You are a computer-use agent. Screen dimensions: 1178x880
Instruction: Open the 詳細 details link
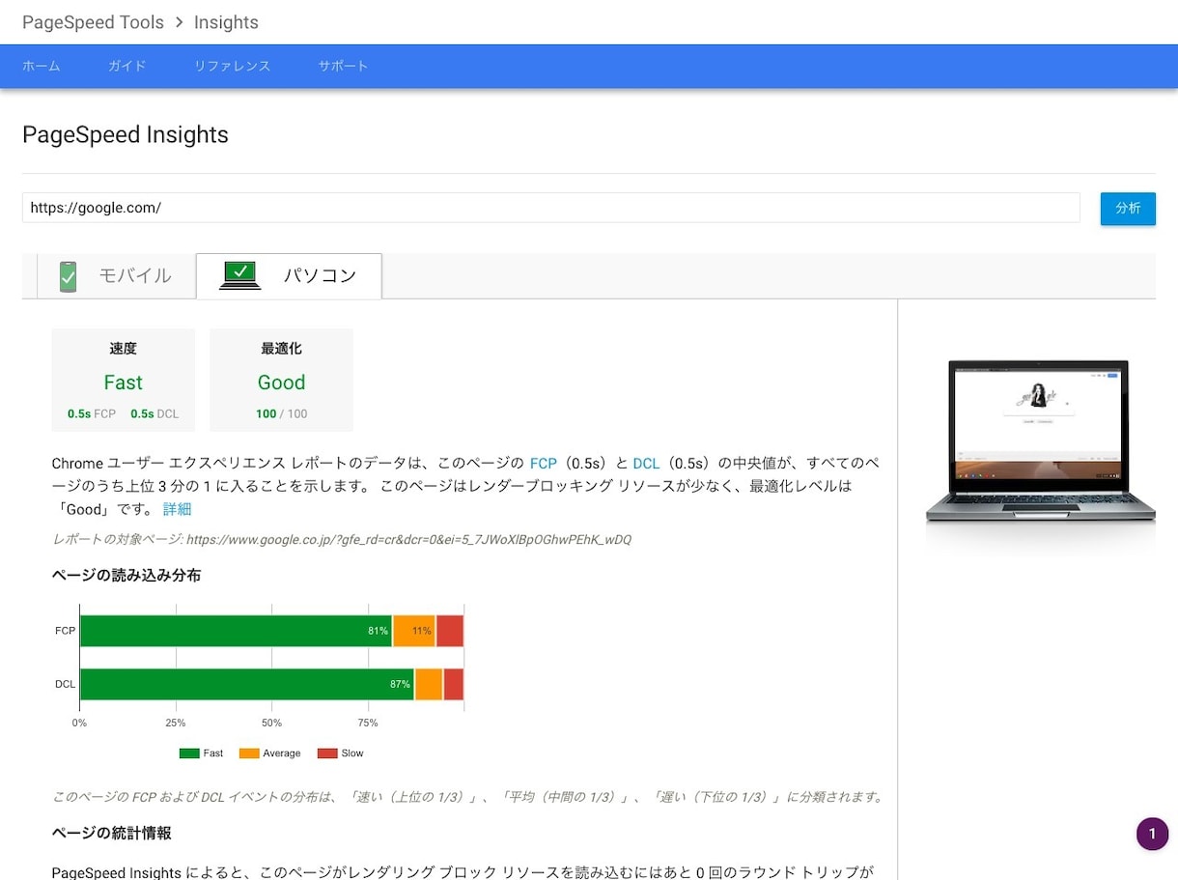177,509
